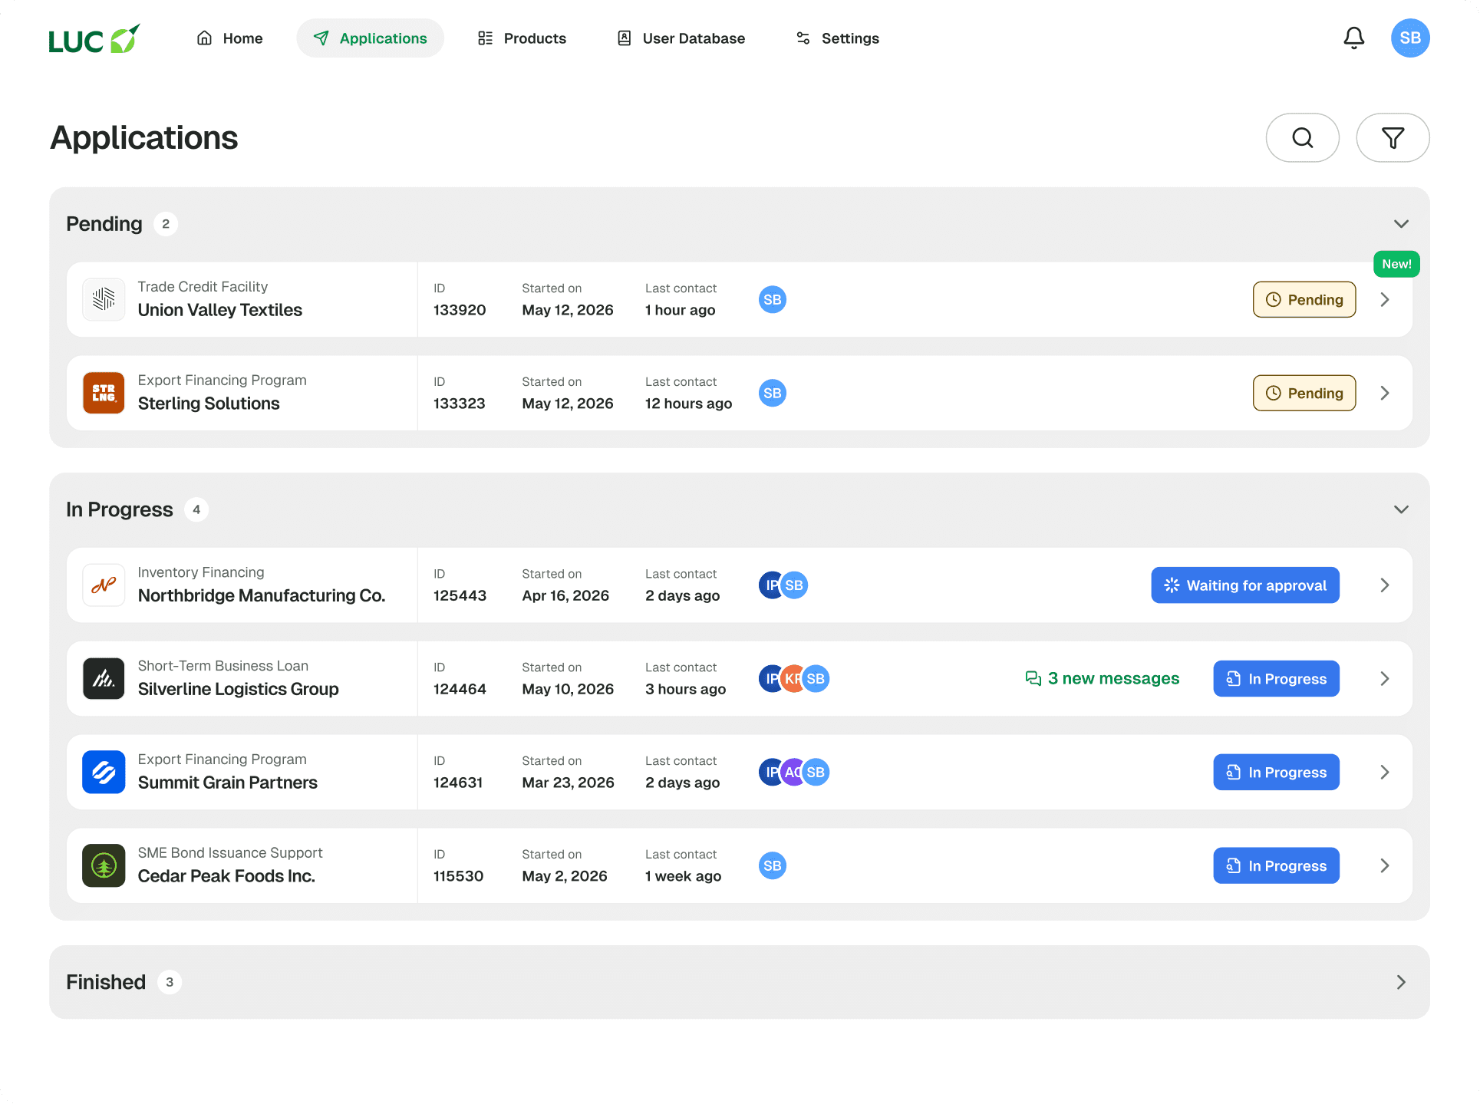Click the notification bell icon

[x=1353, y=38]
